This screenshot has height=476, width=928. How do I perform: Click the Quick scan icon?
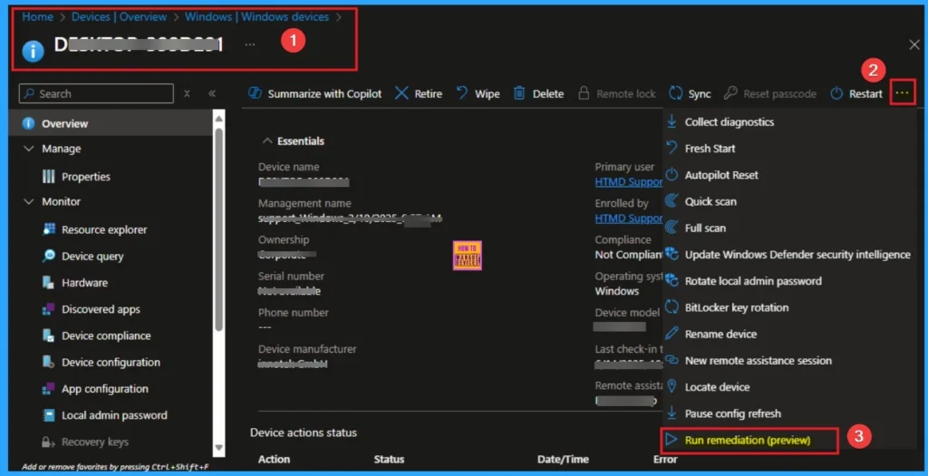pos(672,201)
